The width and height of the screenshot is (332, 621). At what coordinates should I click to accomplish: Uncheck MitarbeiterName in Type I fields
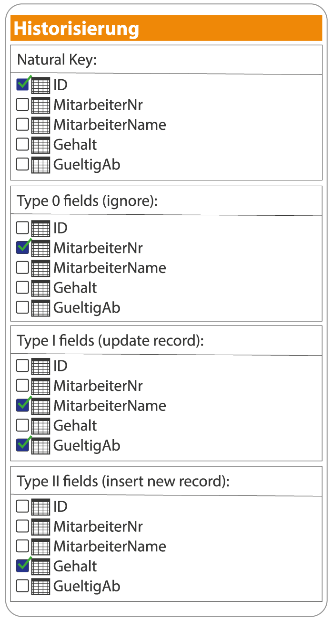click(x=22, y=406)
